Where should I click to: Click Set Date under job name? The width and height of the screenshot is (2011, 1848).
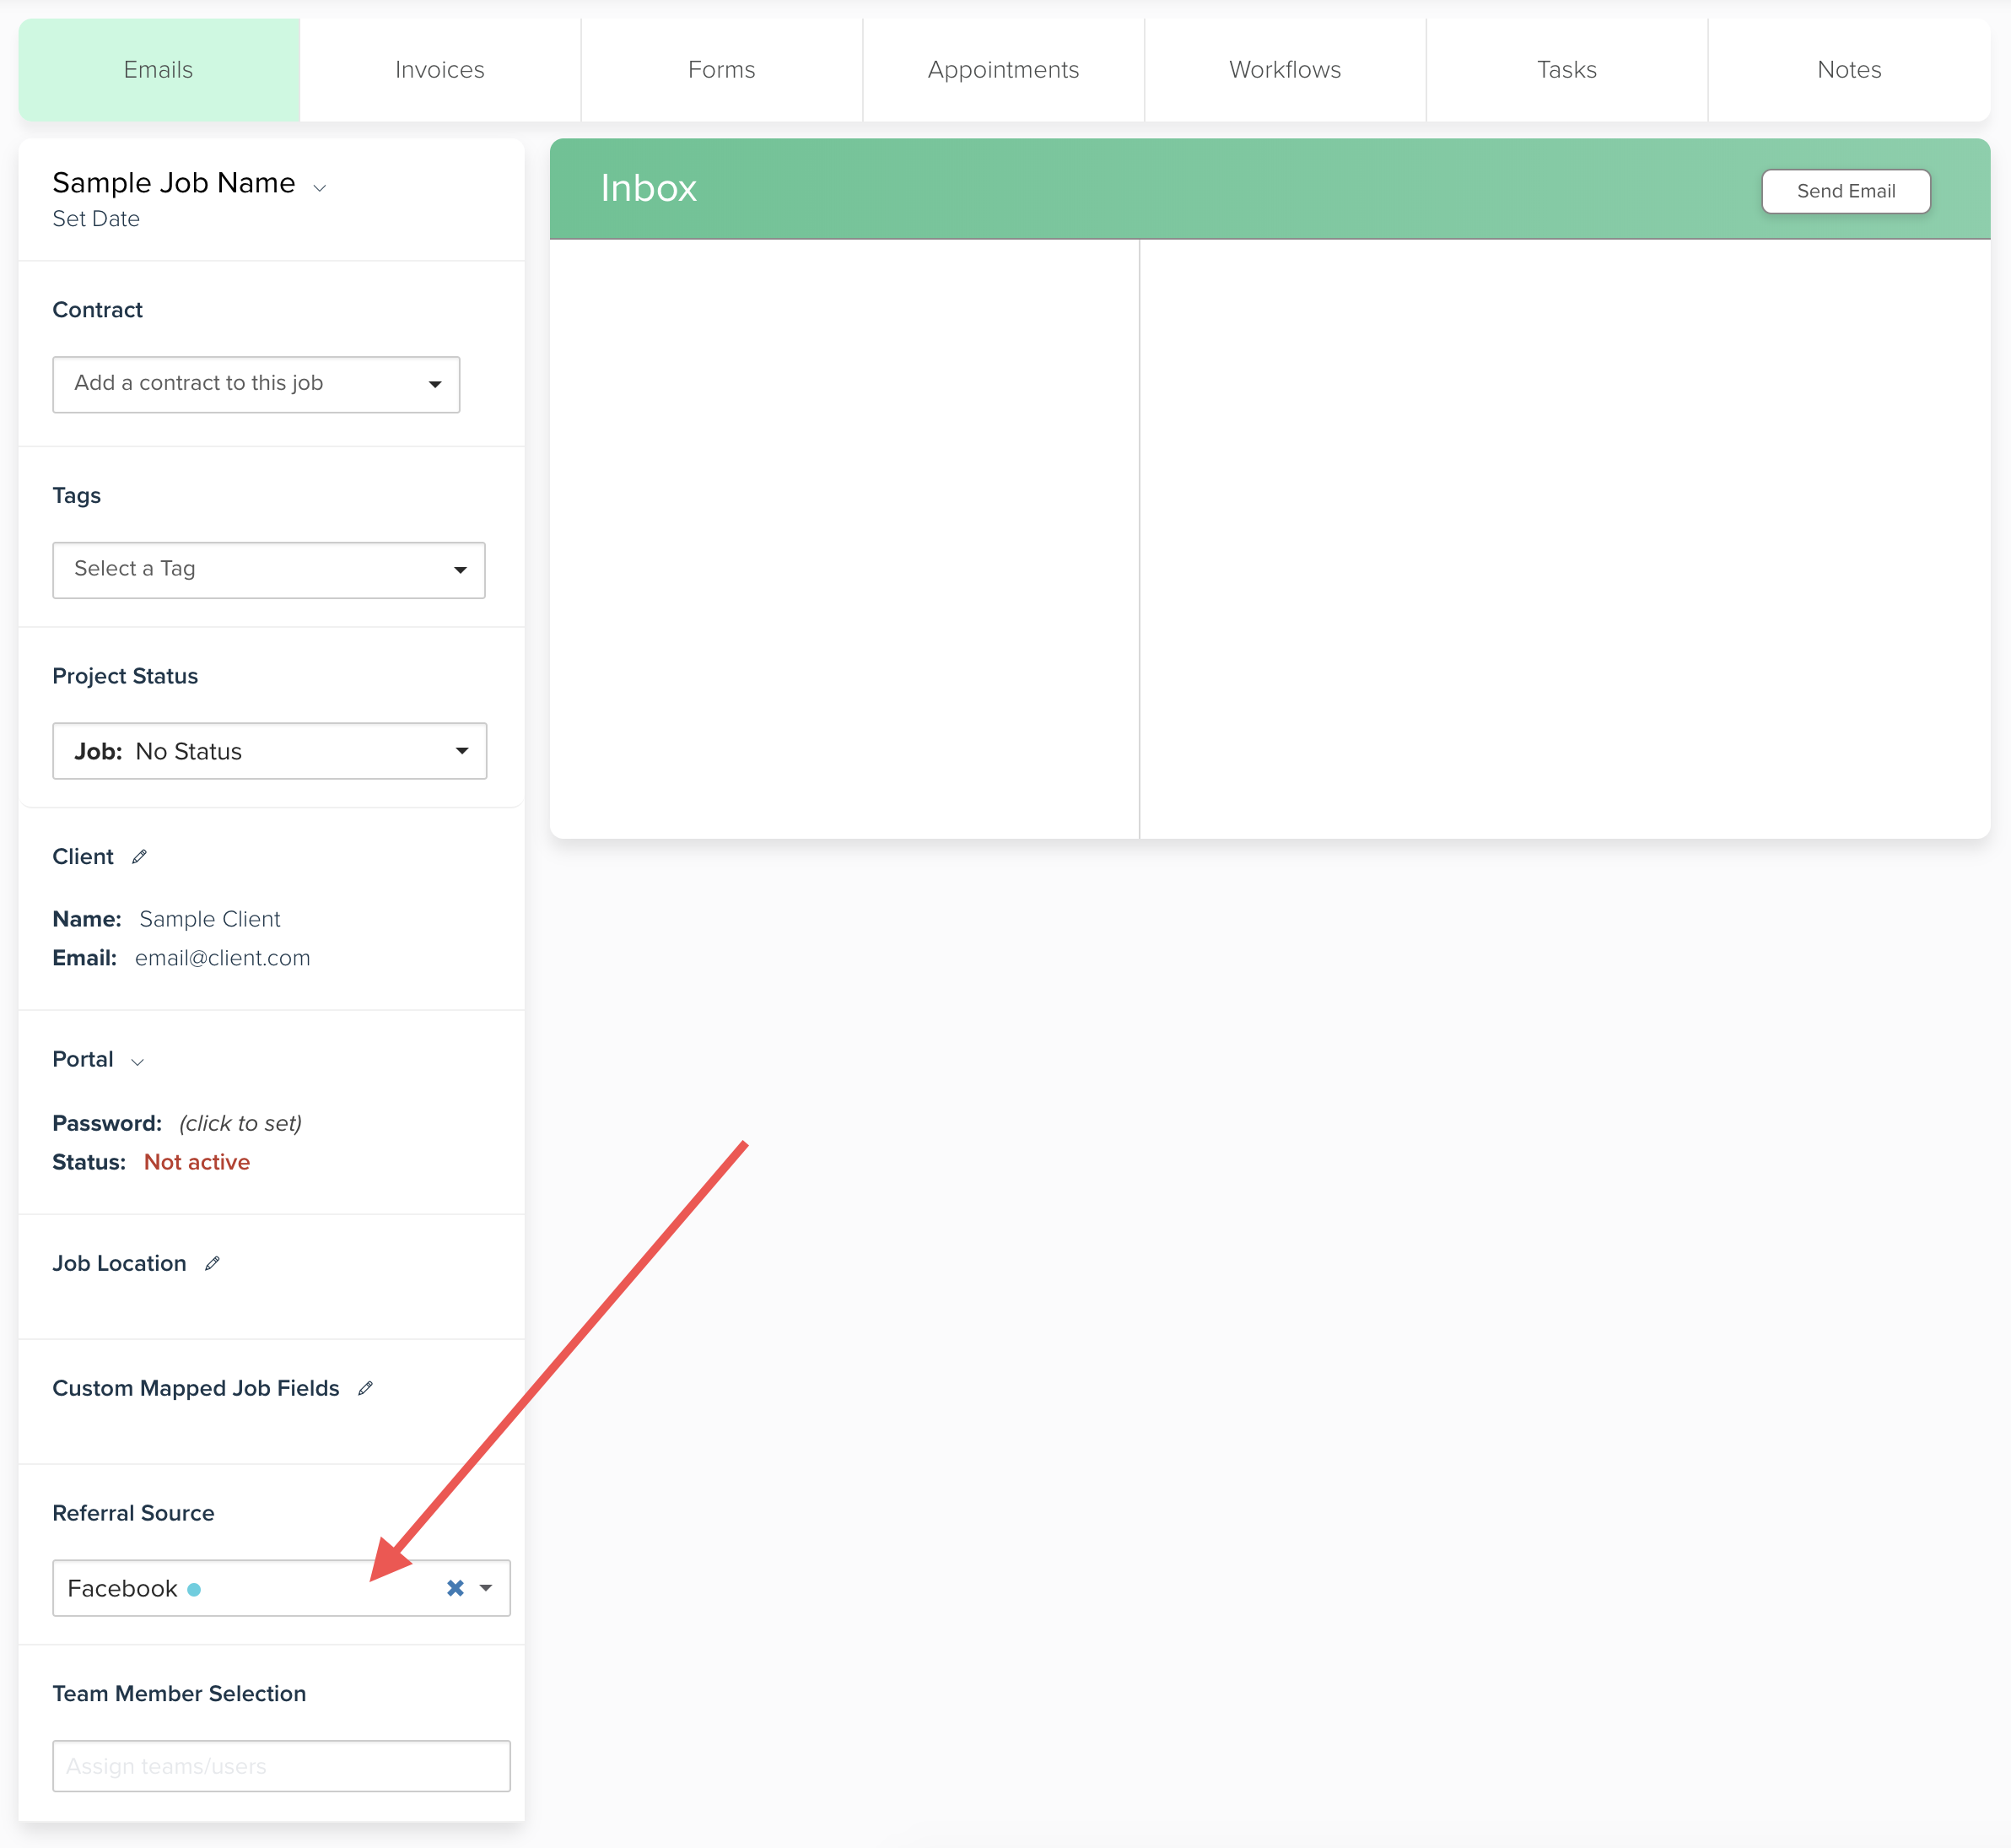coord(96,219)
